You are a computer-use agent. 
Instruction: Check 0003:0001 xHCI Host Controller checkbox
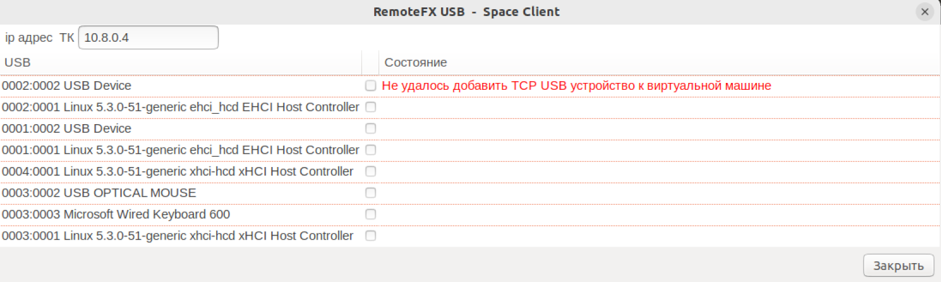pos(371,236)
